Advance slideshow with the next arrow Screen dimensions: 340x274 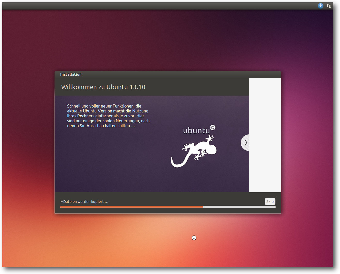tap(245, 143)
